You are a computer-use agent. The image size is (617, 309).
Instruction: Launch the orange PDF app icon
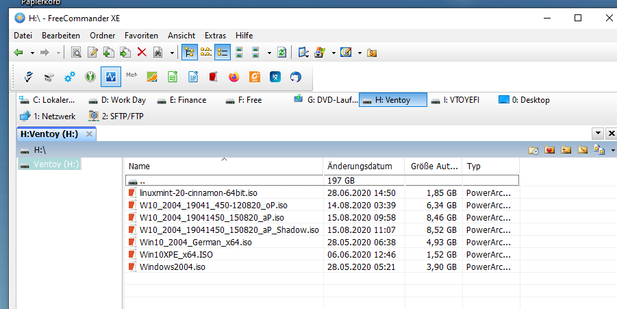255,77
